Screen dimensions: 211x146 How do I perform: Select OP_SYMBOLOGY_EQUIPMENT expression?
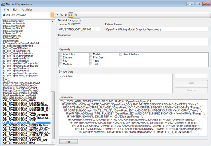tap(24, 103)
